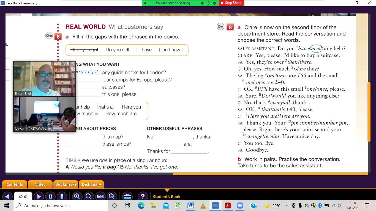Click the answer key icon for exercise 6
The height and width of the screenshot is (211, 376).
[x=49, y=36]
